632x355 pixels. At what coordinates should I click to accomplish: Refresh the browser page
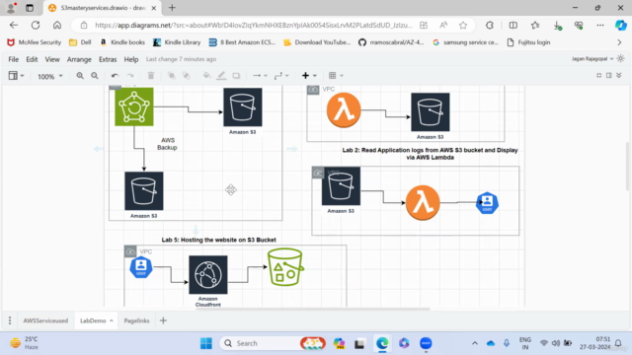coord(36,25)
